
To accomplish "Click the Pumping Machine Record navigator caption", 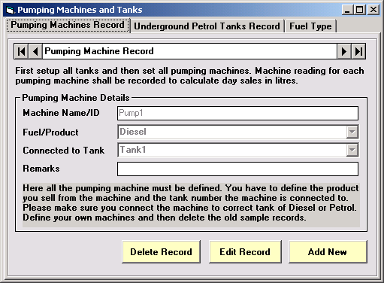I will coord(189,51).
